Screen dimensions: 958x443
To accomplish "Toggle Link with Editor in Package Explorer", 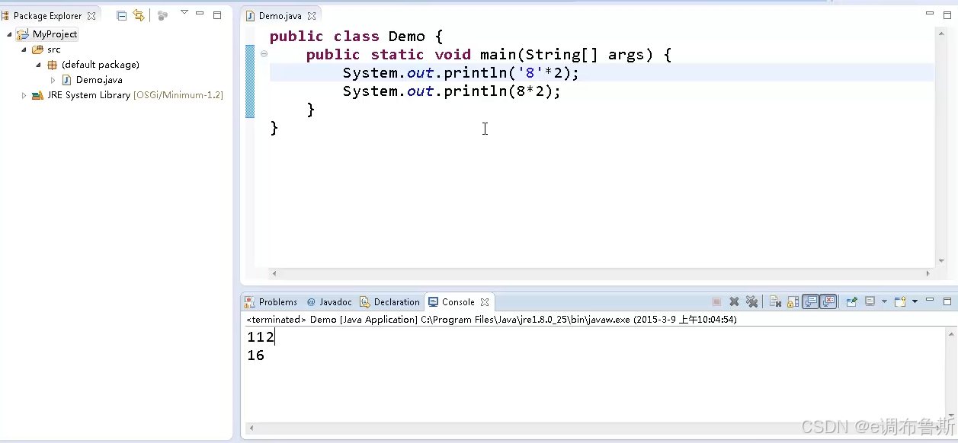I will pos(138,15).
